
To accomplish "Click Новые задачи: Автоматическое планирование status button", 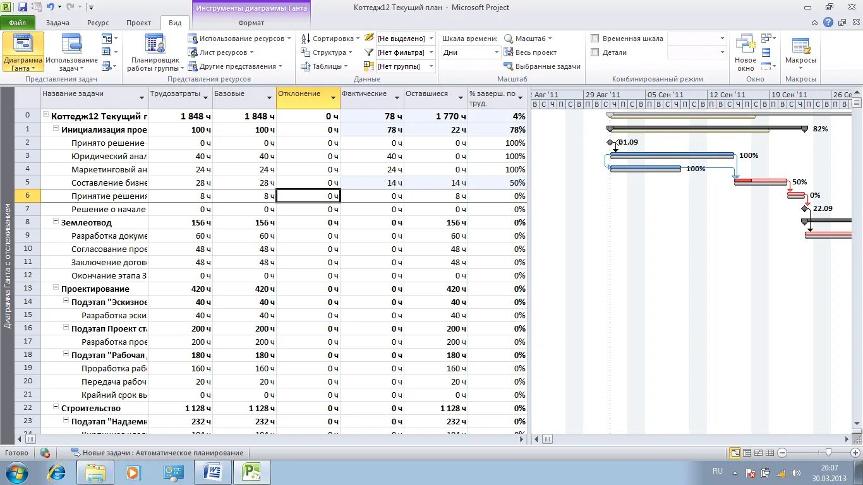I will (x=157, y=453).
